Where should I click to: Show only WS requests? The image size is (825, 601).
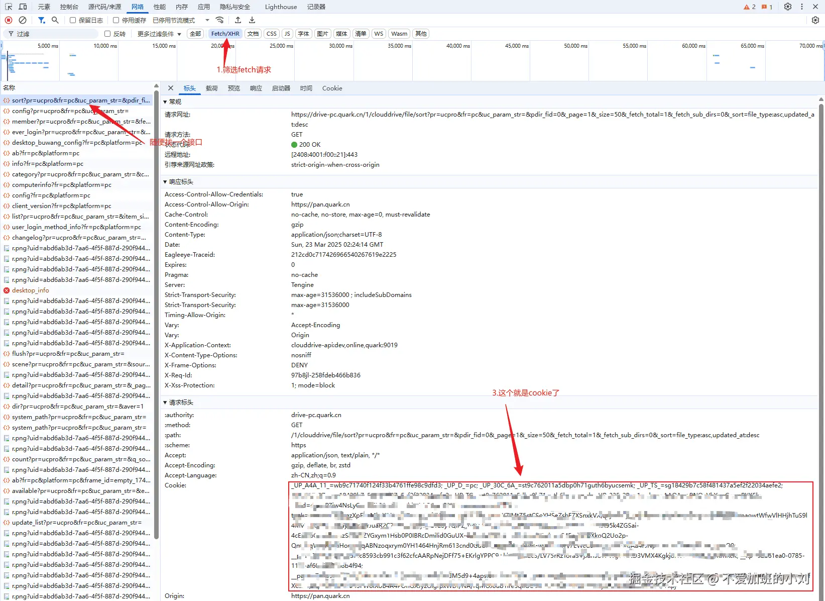click(379, 34)
